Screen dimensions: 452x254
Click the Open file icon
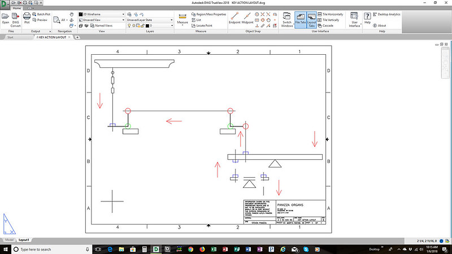click(5, 16)
